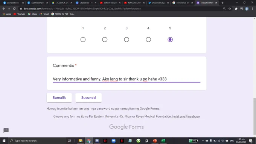This screenshot has height=144, width=256.
Task: Switch to the School Babysitters YouTube tab
Action: [110, 3]
